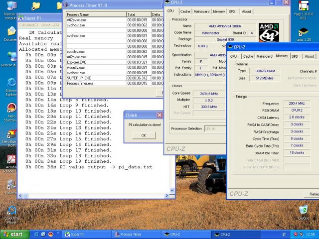Click Refresh button in CPU-Z Memory window
Image resolution: width=319 pixels, height=239 pixels.
(x=312, y=194)
